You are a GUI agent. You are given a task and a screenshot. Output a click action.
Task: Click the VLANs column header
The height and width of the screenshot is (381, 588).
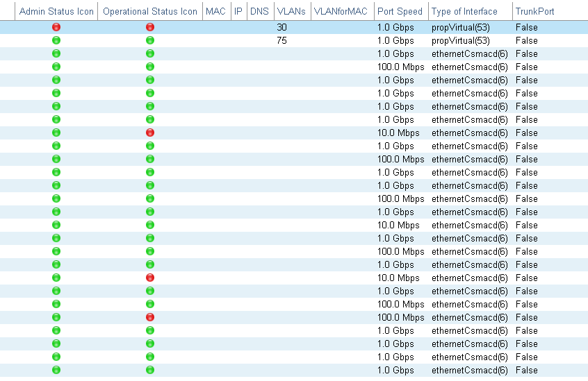(291, 11)
